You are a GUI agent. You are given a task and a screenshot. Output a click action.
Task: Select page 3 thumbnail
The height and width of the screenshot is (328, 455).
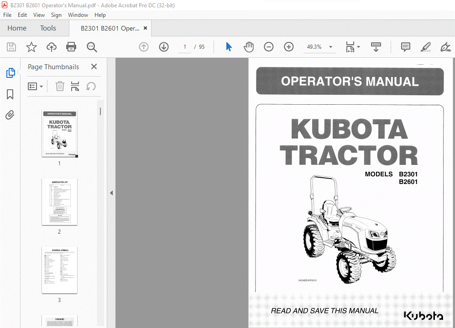(59, 270)
